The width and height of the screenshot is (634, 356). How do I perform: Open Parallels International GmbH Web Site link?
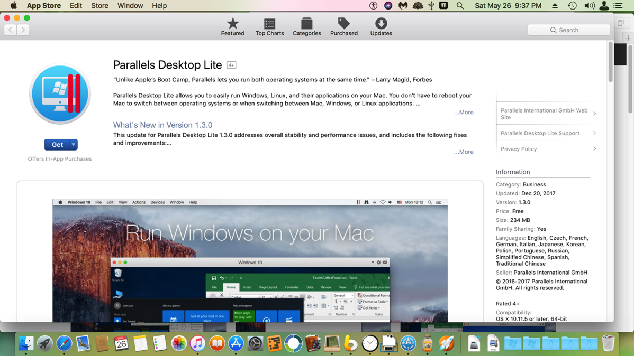[544, 114]
